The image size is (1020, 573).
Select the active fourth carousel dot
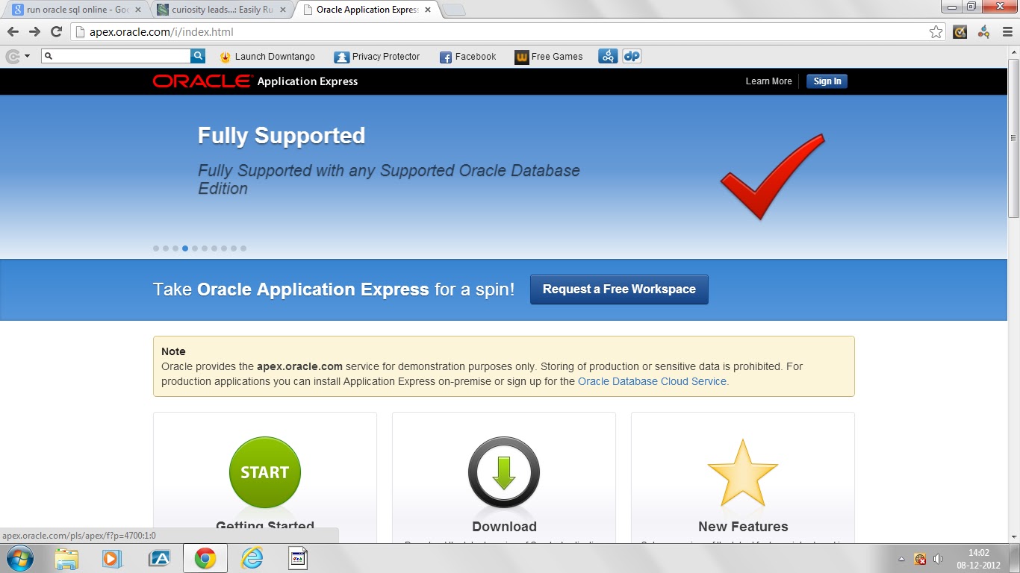pos(185,248)
